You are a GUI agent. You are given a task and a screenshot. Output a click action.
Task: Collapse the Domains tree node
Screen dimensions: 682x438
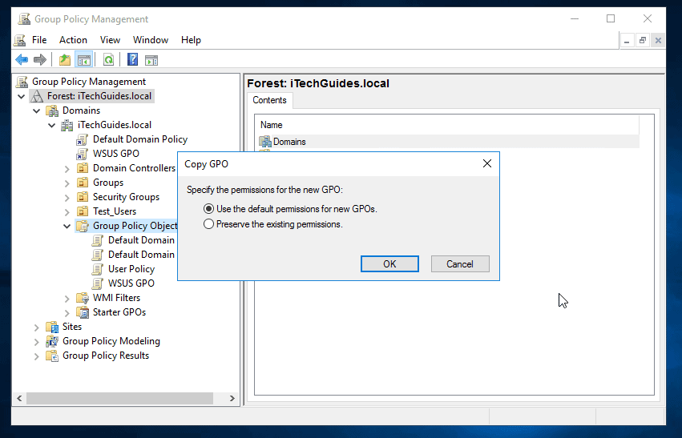pos(37,111)
